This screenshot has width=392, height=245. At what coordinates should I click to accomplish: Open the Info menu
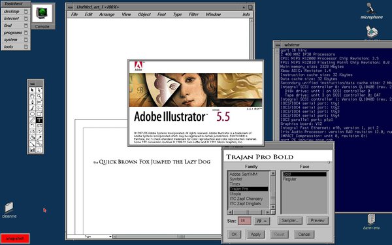tap(246, 14)
